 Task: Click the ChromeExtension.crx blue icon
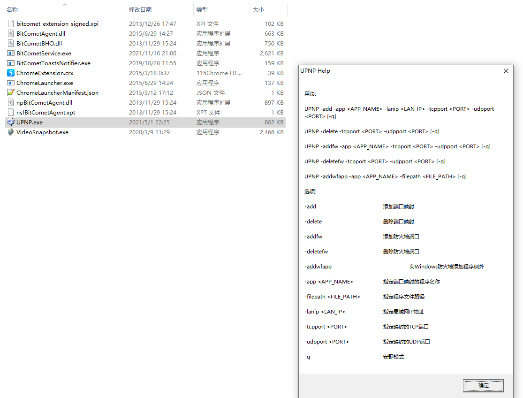coord(11,73)
